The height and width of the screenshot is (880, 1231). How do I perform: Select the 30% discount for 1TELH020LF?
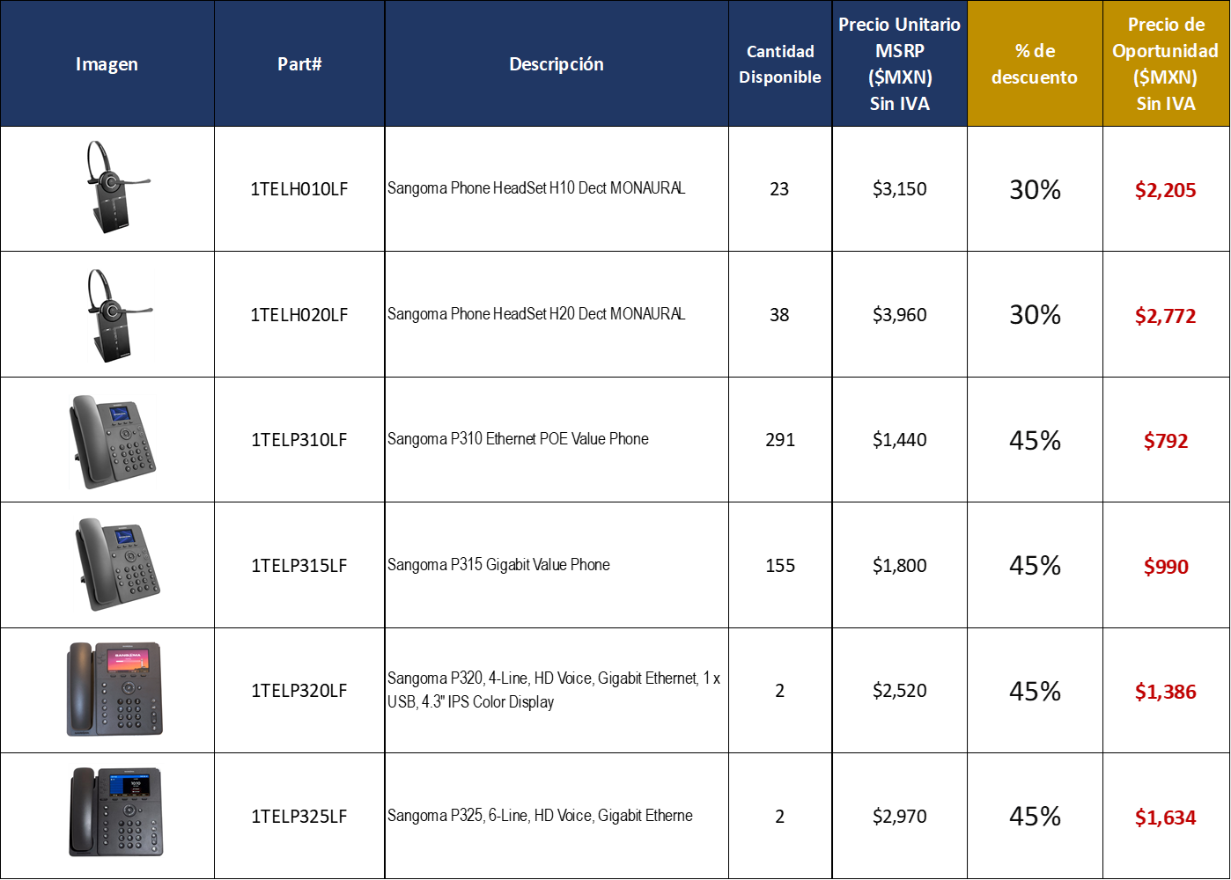(x=1035, y=315)
